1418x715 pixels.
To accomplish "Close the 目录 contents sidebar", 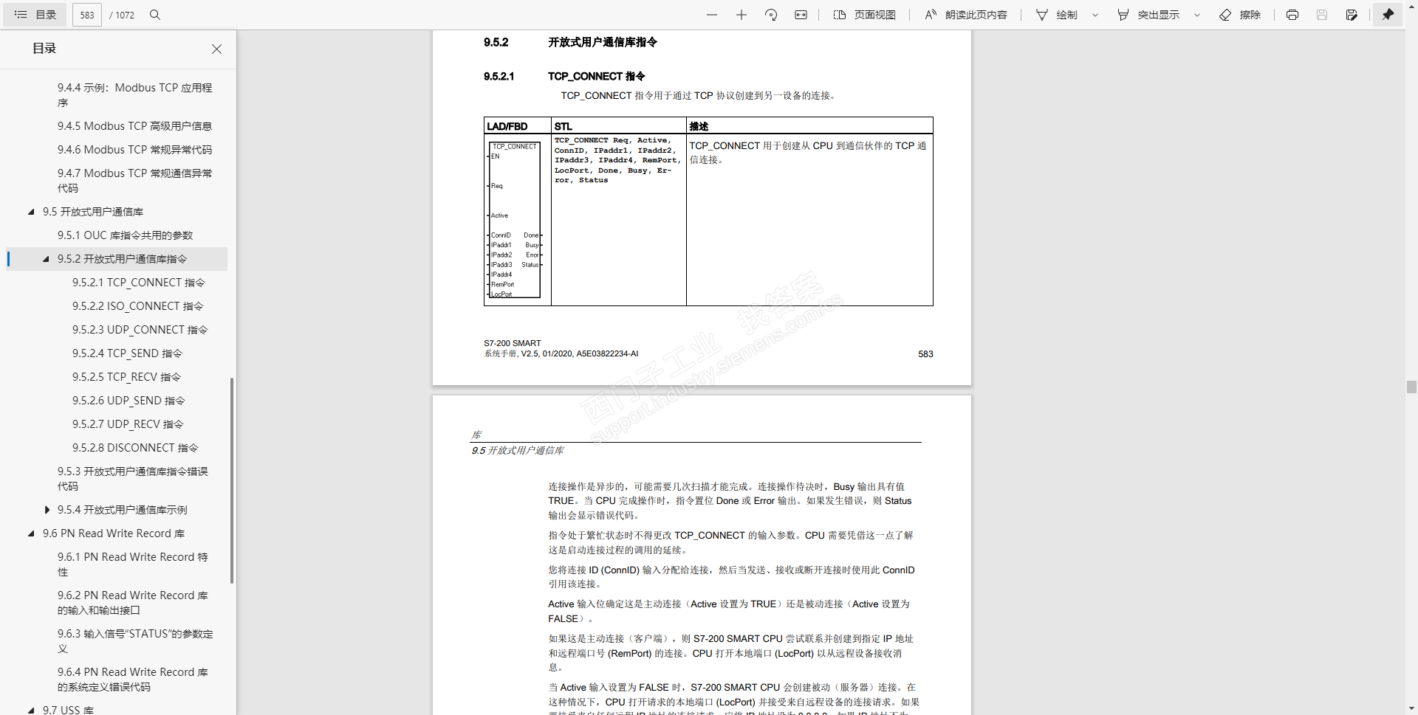I will tap(216, 49).
